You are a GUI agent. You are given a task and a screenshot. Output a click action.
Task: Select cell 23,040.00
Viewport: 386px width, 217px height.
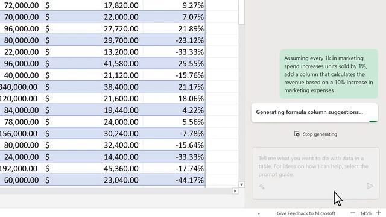[92, 180]
